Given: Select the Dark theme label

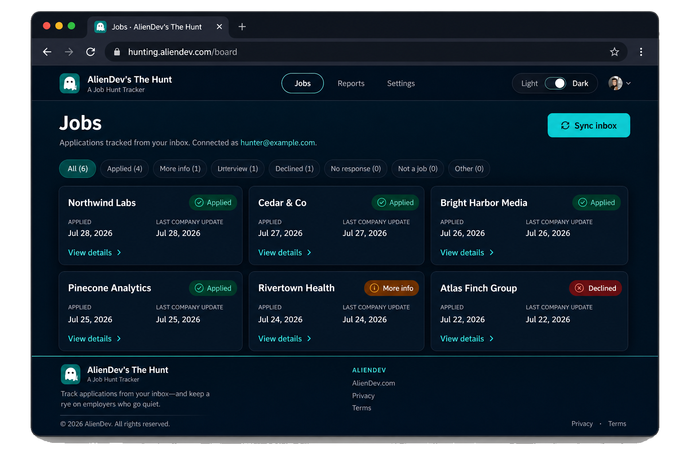Looking at the screenshot, I should [580, 84].
